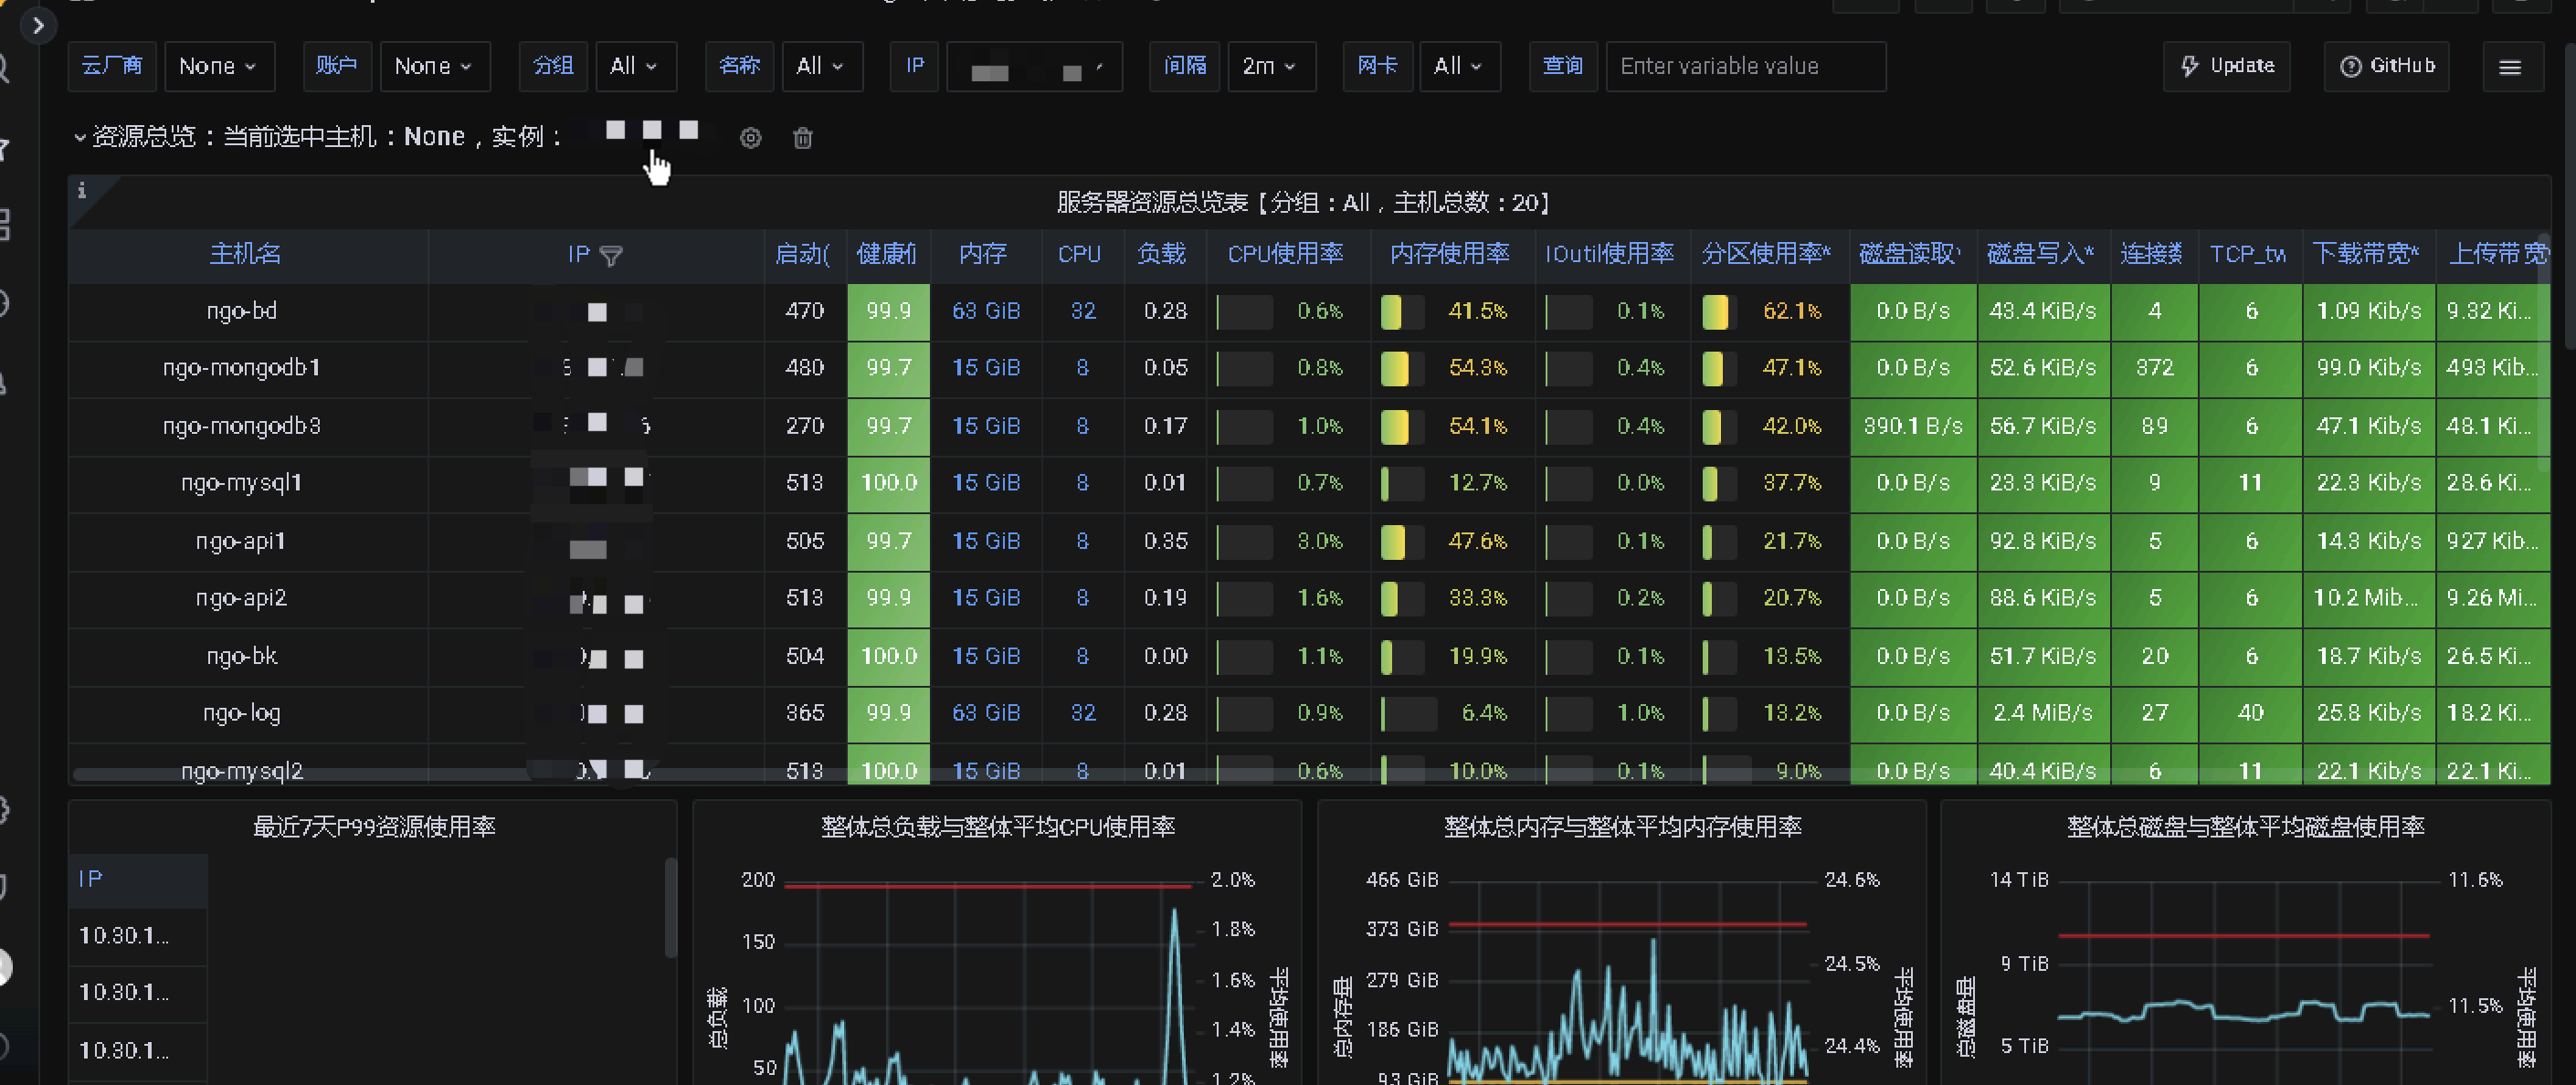Click 整体总内存与整体平均内存使用率 panel title

point(1622,828)
